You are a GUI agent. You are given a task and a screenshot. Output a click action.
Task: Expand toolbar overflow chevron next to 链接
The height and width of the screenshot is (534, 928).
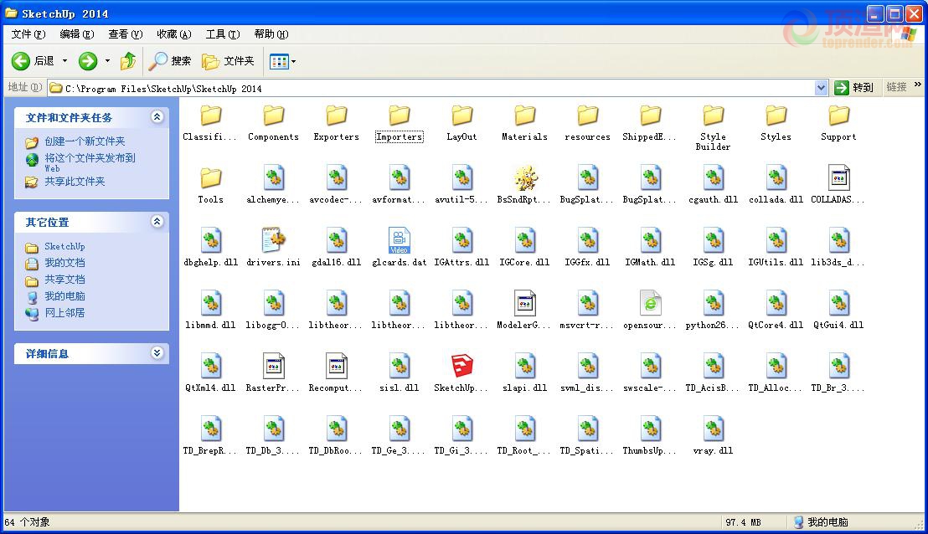(917, 85)
